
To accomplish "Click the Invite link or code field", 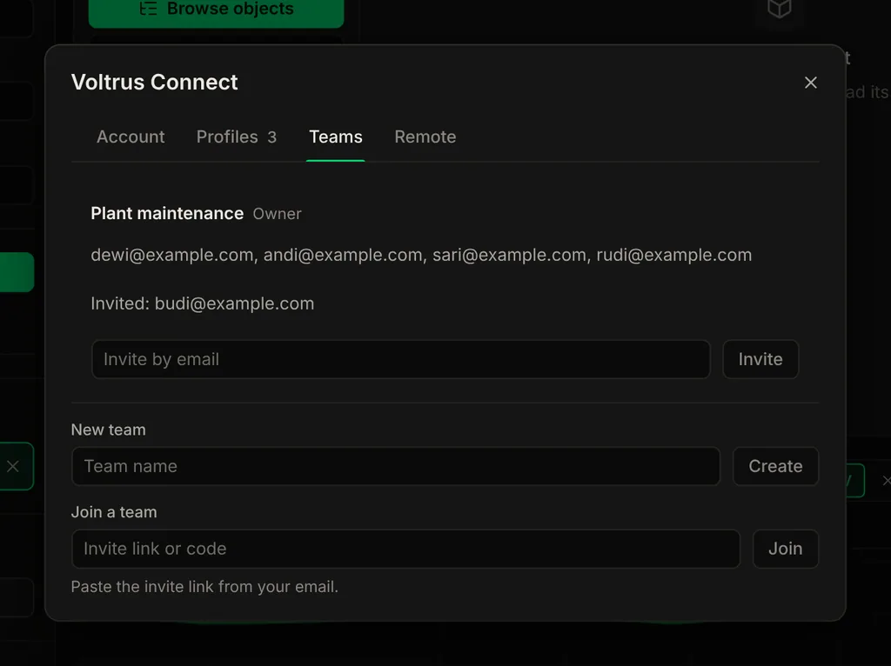I will click(x=405, y=549).
